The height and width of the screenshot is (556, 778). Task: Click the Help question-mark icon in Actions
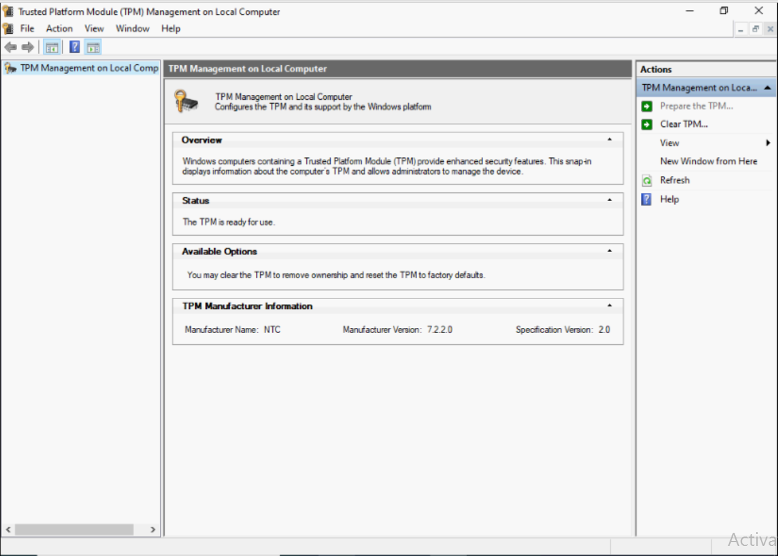tap(647, 199)
